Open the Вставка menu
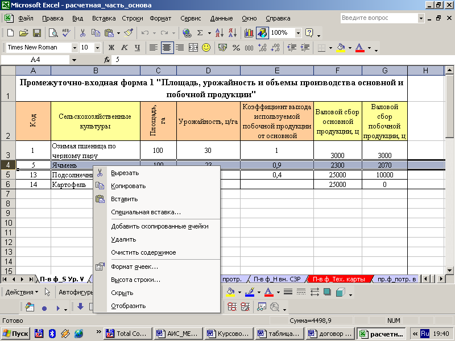The height and width of the screenshot is (341, 455). pyautogui.click(x=104, y=18)
